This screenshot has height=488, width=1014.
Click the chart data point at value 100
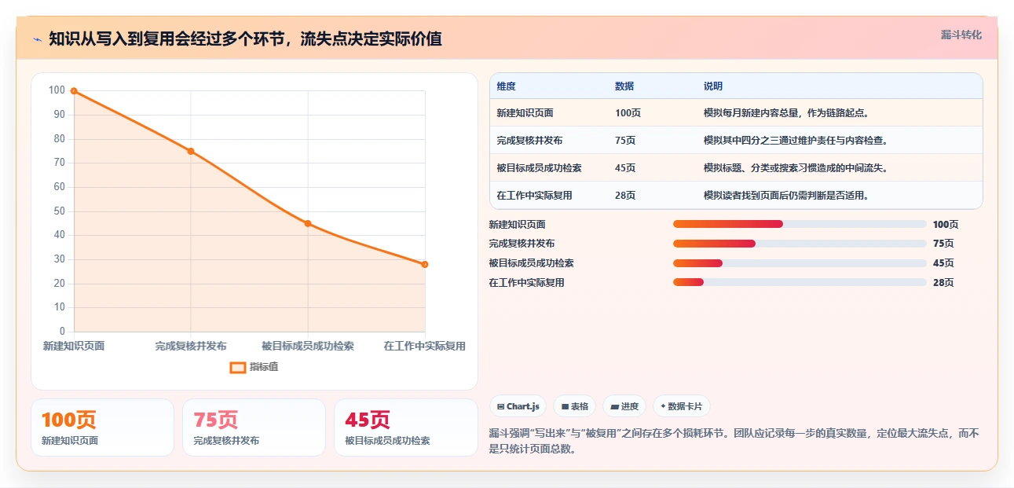point(74,90)
